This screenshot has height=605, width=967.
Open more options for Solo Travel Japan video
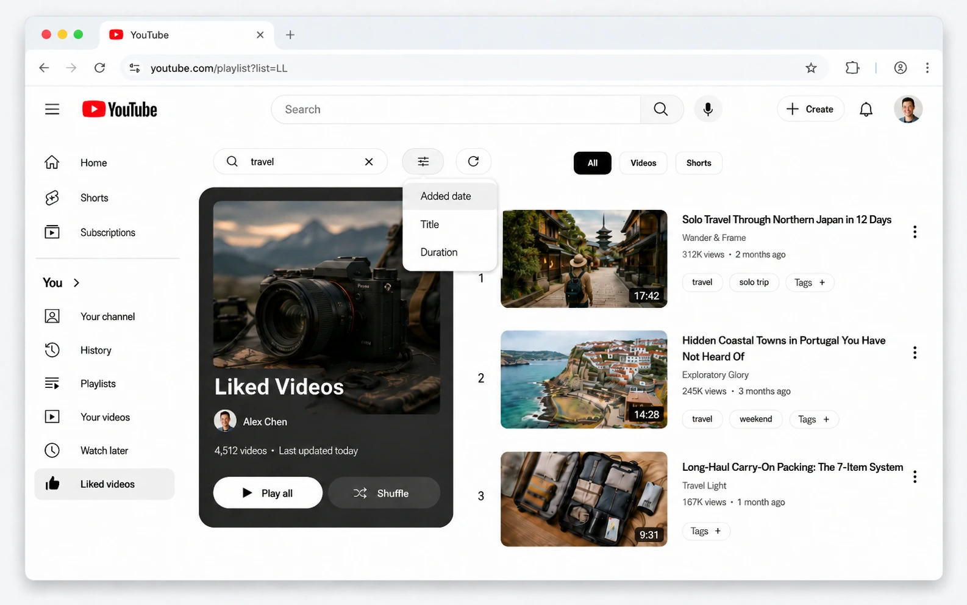[915, 232]
